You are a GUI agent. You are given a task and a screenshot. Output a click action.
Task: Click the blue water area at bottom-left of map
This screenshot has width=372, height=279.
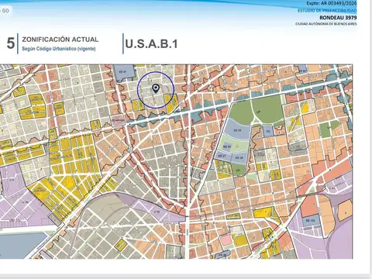pos(21,246)
